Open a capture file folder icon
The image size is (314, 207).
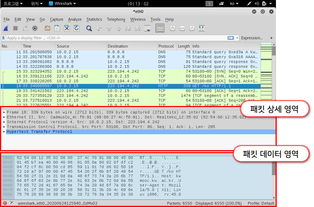47,28
